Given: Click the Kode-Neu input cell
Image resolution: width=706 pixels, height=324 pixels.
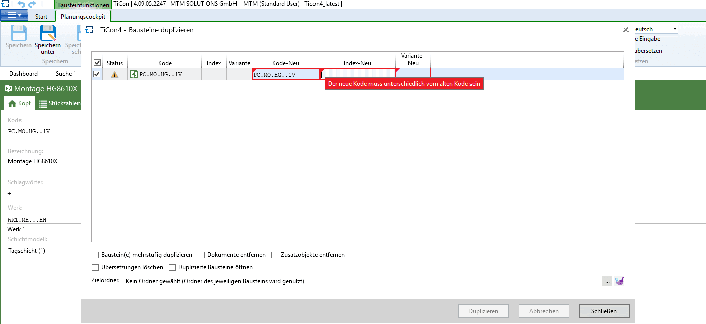Looking at the screenshot, I should [x=285, y=75].
